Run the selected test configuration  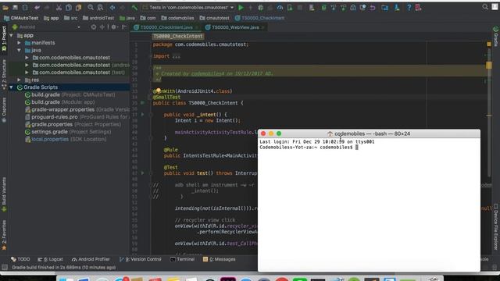tap(241, 7)
